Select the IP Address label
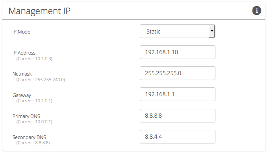 tap(24, 53)
